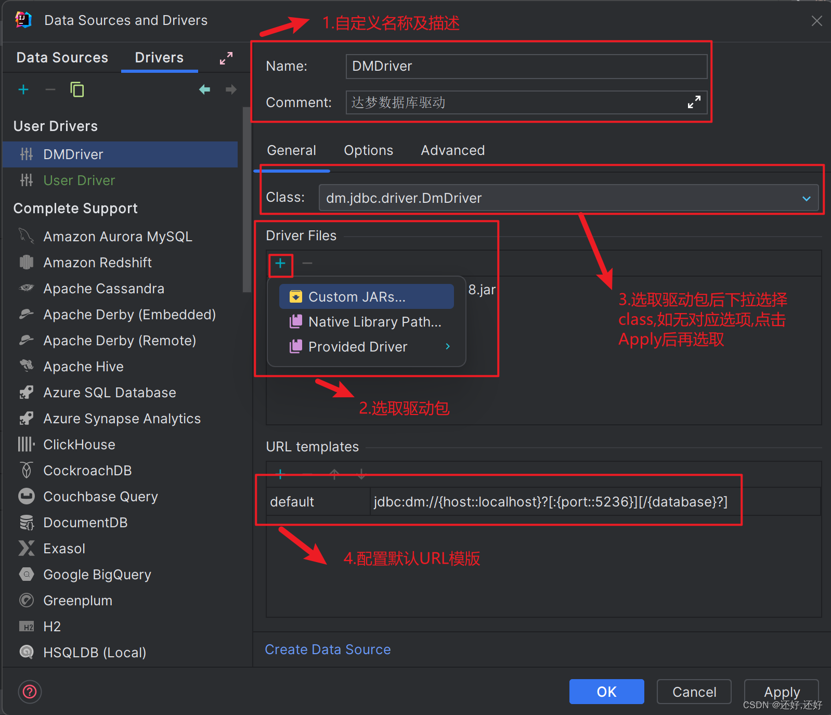Open the Options tab

pos(368,150)
